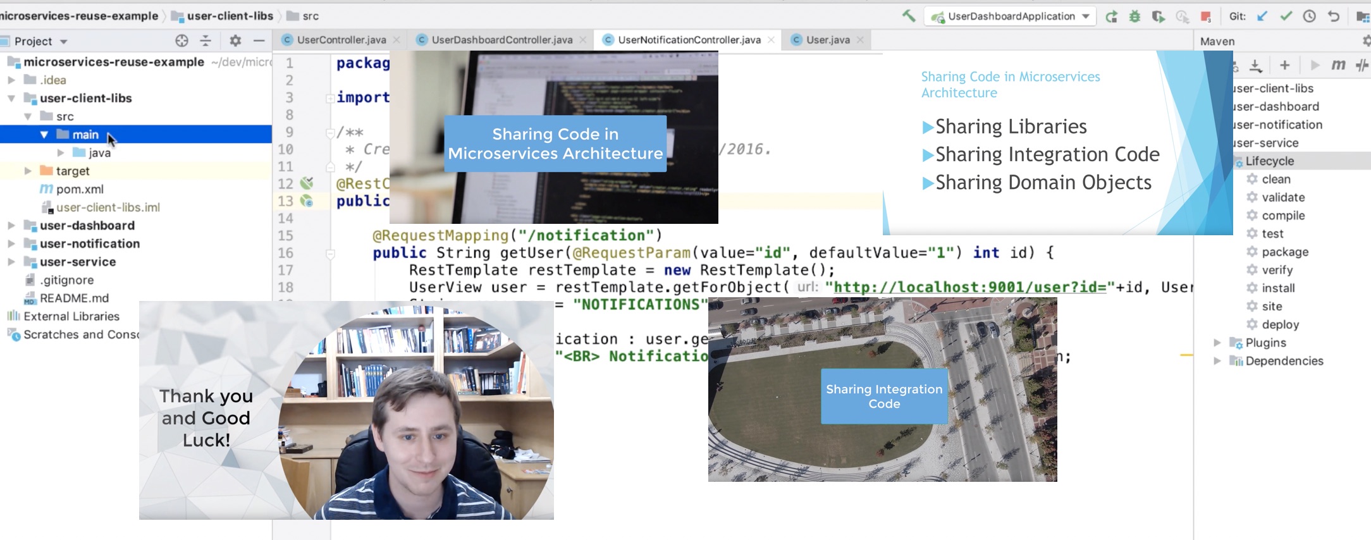
Task: Switch to the UserDashboardController.java tab
Action: pos(501,40)
